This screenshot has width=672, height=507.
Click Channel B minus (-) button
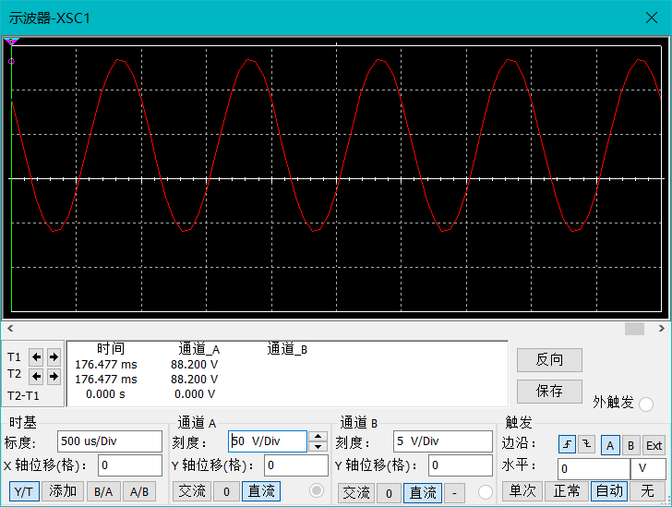[x=454, y=493]
